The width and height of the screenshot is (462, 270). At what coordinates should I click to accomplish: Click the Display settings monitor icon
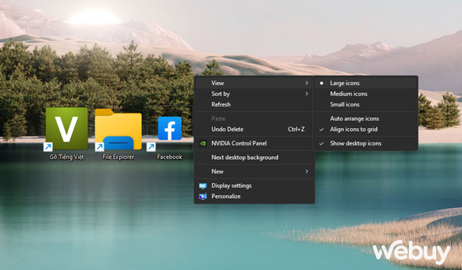(x=203, y=186)
